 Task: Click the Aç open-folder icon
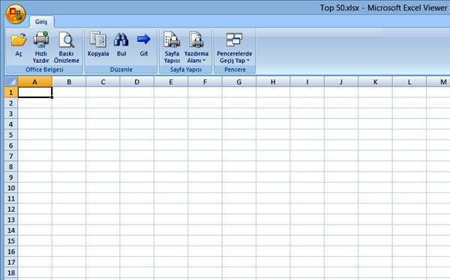(x=19, y=40)
